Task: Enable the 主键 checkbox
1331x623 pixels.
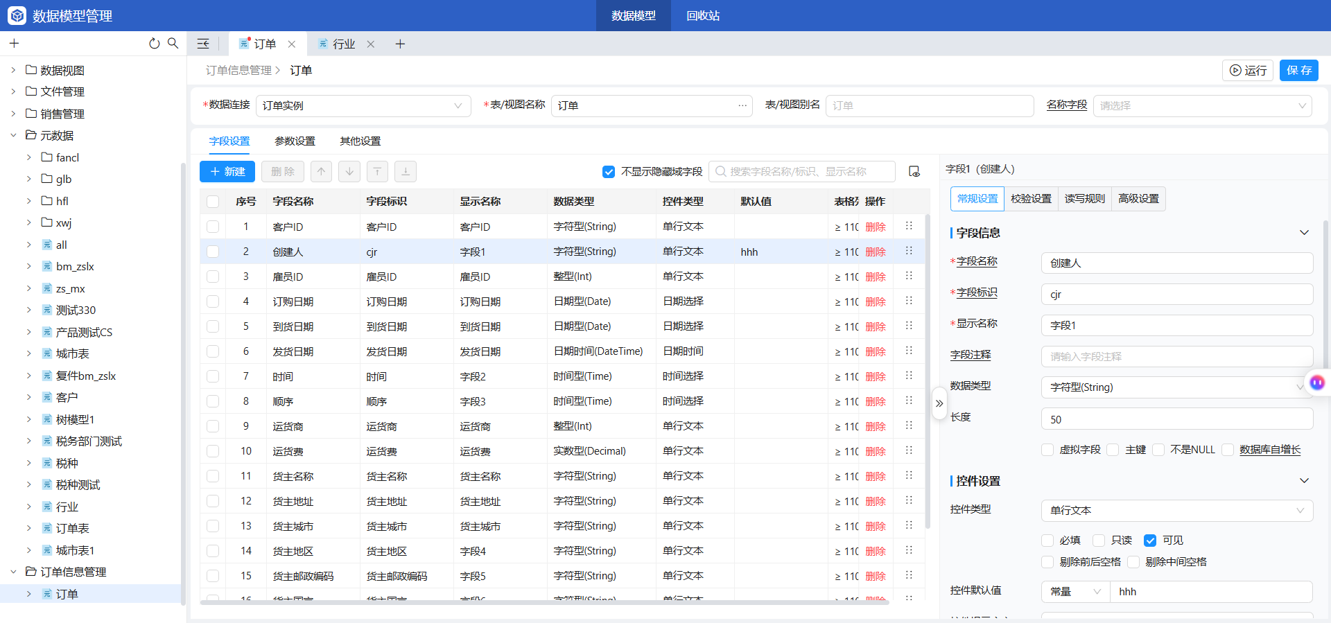Action: tap(1113, 450)
